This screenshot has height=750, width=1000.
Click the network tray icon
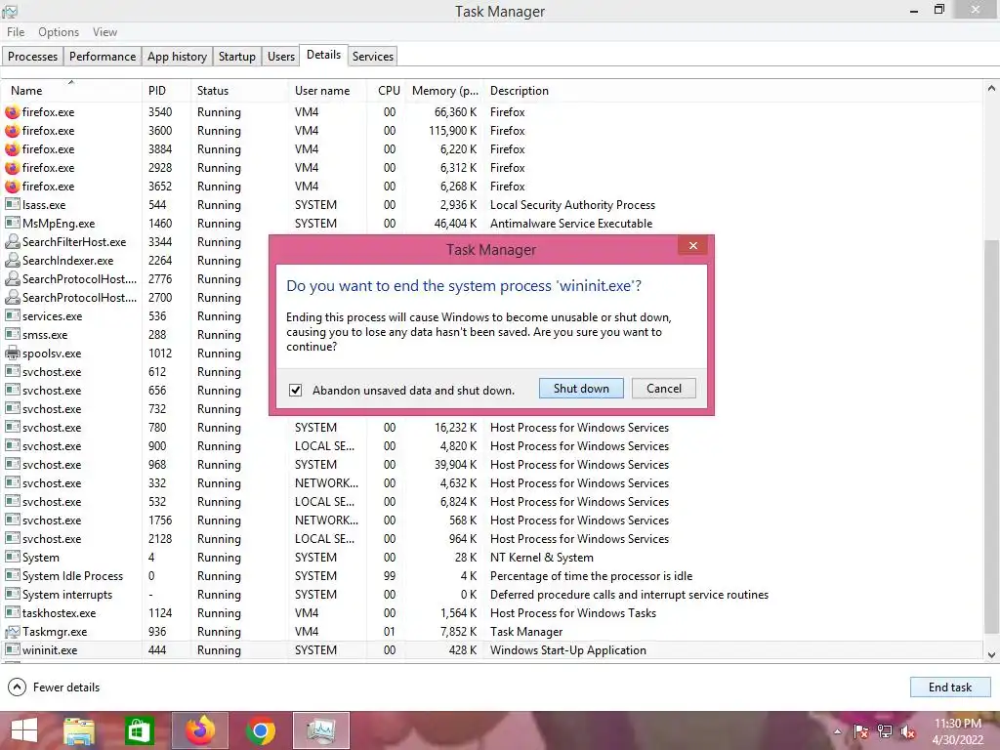point(885,731)
